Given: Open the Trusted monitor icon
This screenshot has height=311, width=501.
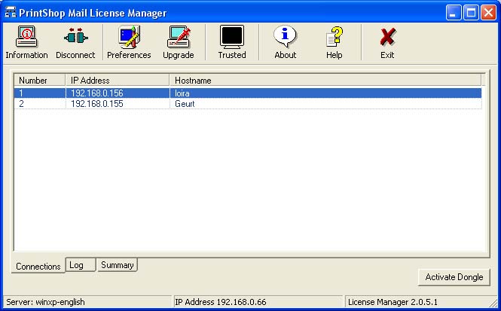Looking at the screenshot, I should [232, 42].
